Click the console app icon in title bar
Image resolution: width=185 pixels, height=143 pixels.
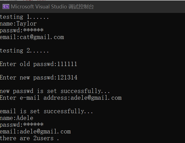5,7
